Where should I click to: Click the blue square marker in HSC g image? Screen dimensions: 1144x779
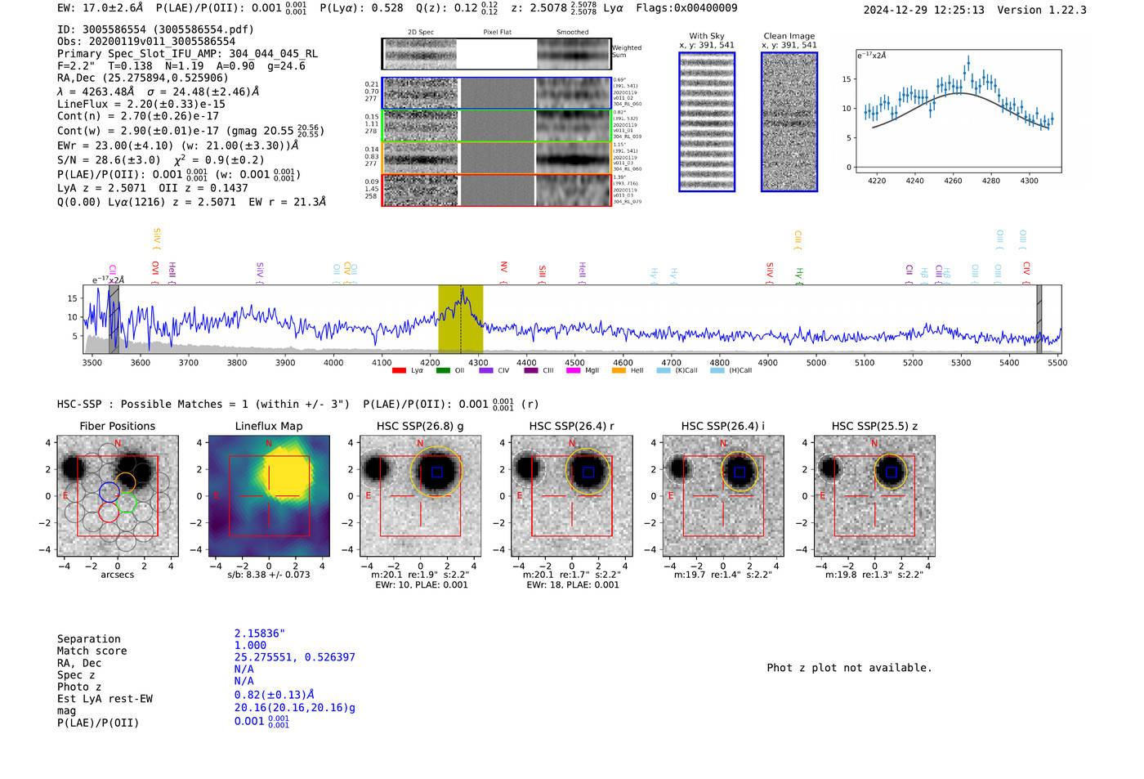pyautogui.click(x=436, y=472)
